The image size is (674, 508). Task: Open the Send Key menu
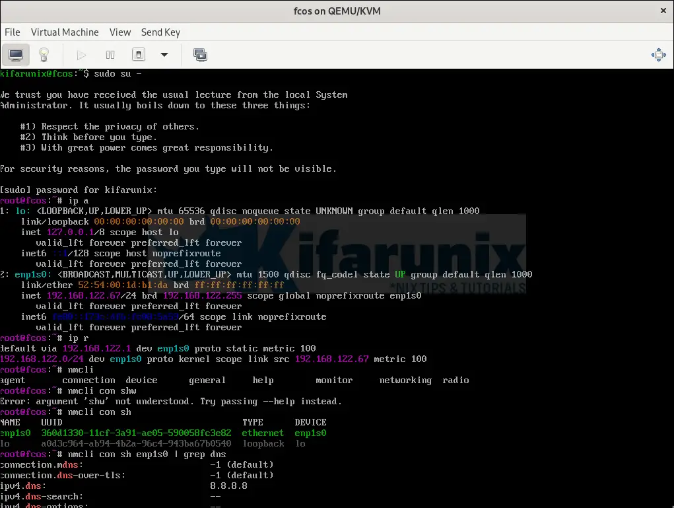(x=160, y=32)
